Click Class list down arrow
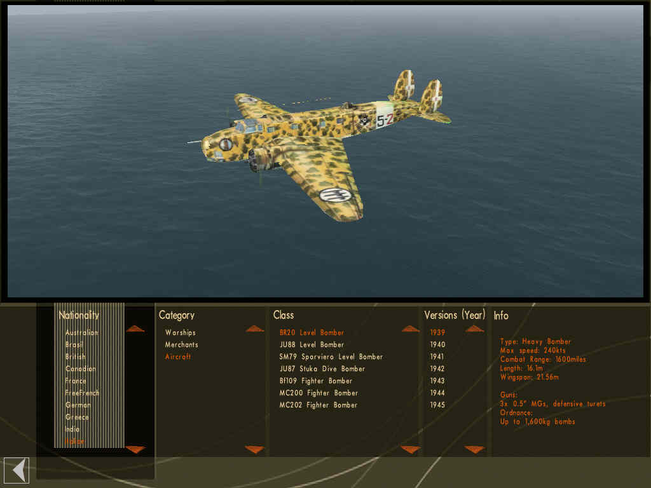This screenshot has width=651, height=488. pos(410,449)
